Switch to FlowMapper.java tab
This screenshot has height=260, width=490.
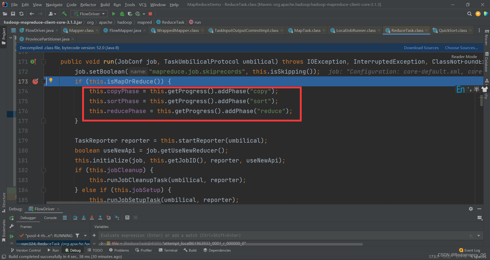point(125,30)
